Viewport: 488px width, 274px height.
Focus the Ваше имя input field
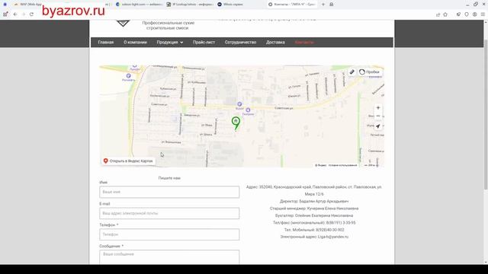coord(169,192)
